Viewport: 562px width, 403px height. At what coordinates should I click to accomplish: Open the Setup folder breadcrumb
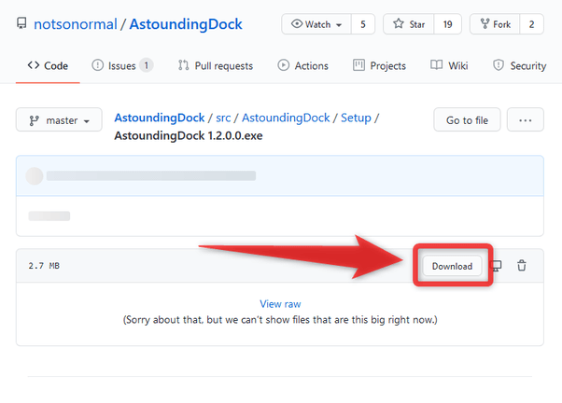pos(356,118)
